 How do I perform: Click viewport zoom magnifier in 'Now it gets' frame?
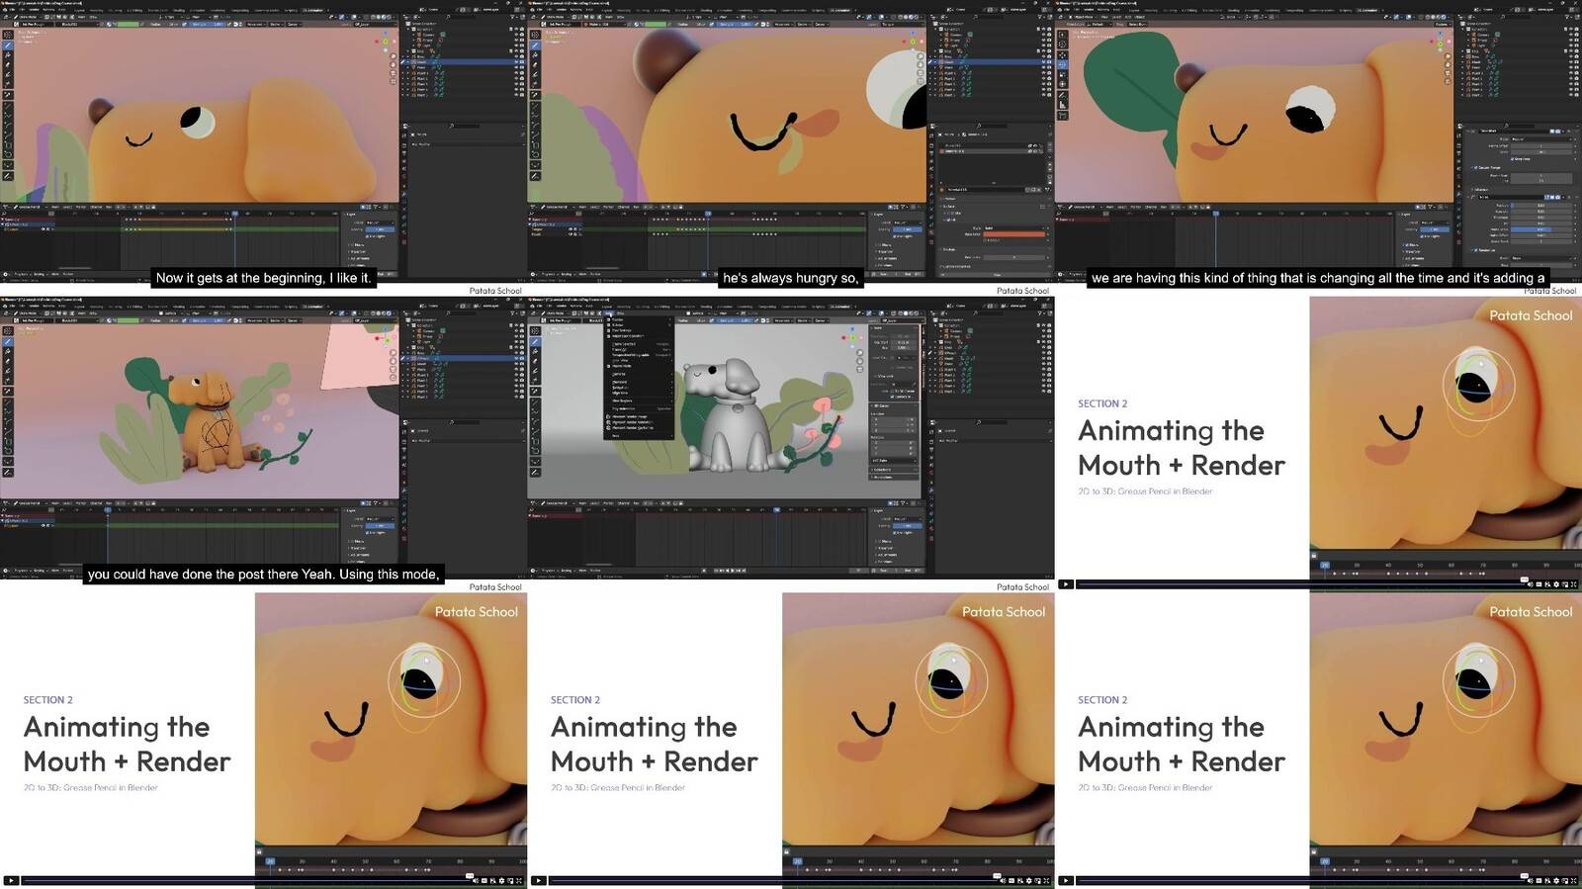click(394, 56)
